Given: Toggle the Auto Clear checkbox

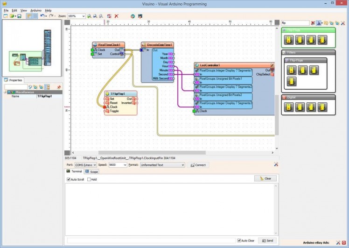Looking at the screenshot, I should pyautogui.click(x=239, y=241).
